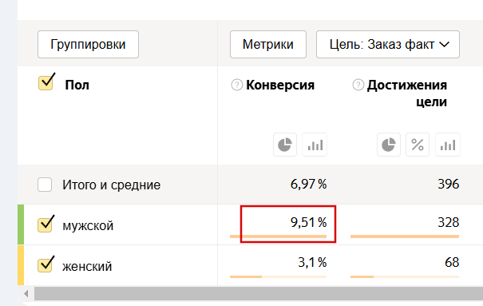Click pie chart icon under Конверсия
483x306 pixels.
coord(285,145)
